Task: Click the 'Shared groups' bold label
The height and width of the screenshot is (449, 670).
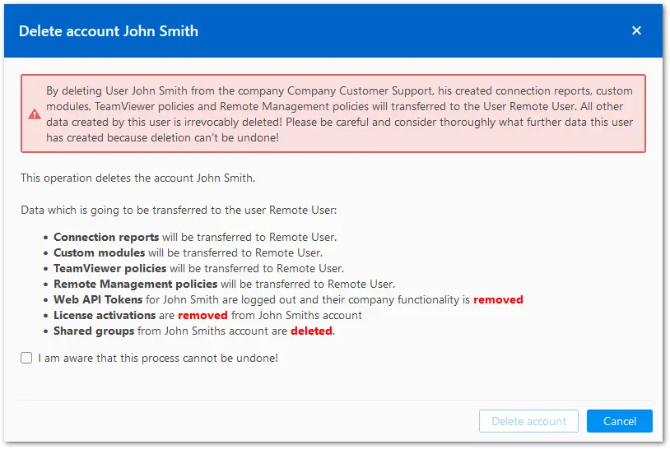Action: [94, 331]
